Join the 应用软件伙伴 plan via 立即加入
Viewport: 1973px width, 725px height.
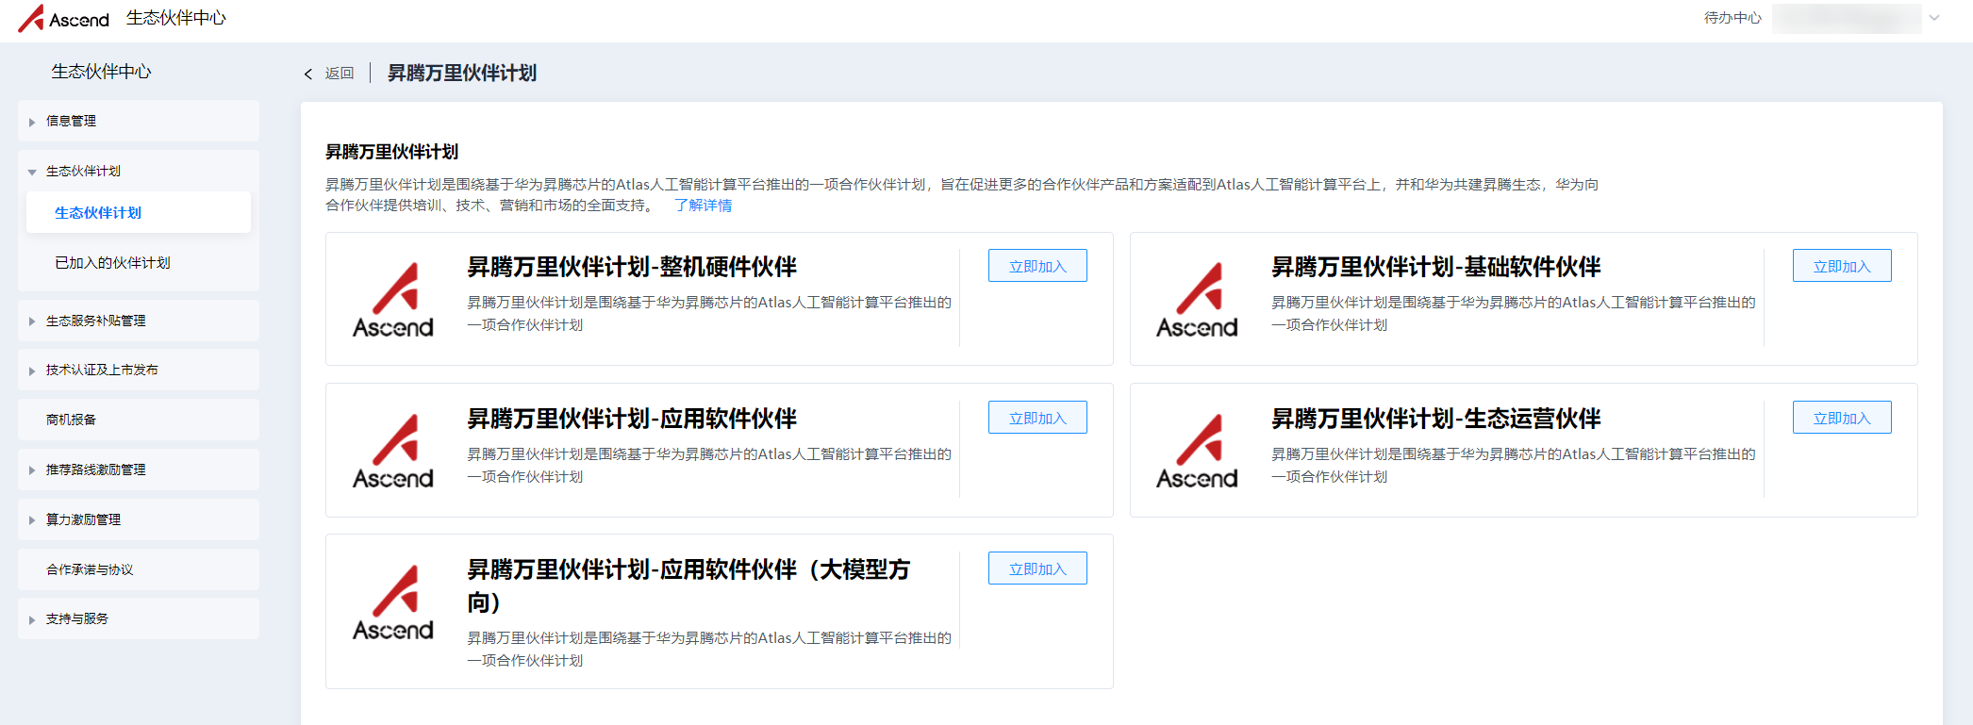[1037, 418]
